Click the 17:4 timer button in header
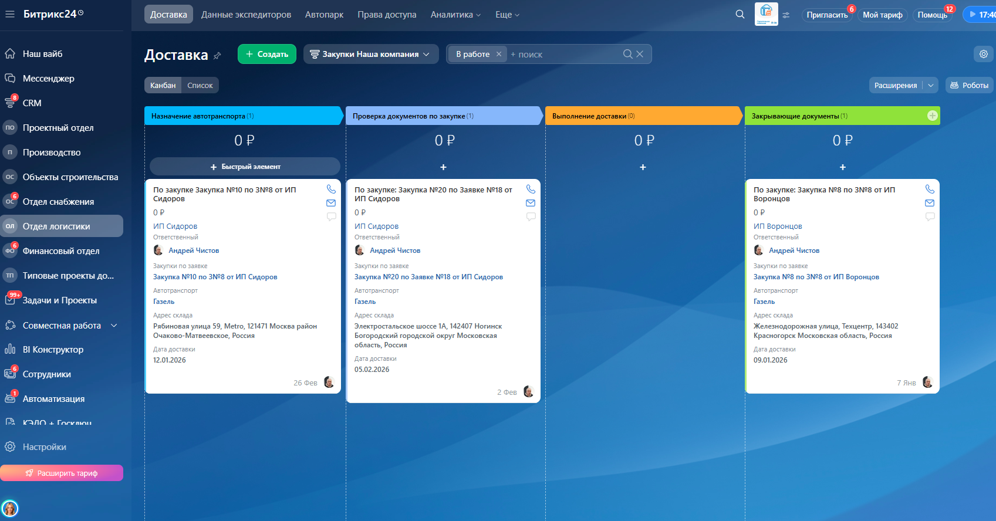Screen dimensions: 996x521 [x=980, y=15]
